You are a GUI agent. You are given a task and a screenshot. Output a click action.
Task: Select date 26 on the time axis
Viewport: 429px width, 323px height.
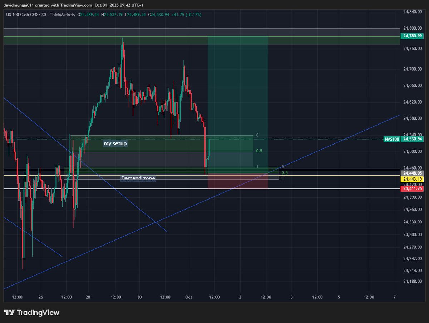(x=41, y=297)
